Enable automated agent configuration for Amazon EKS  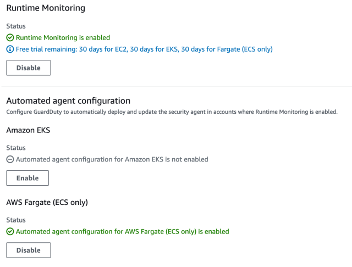coord(28,178)
